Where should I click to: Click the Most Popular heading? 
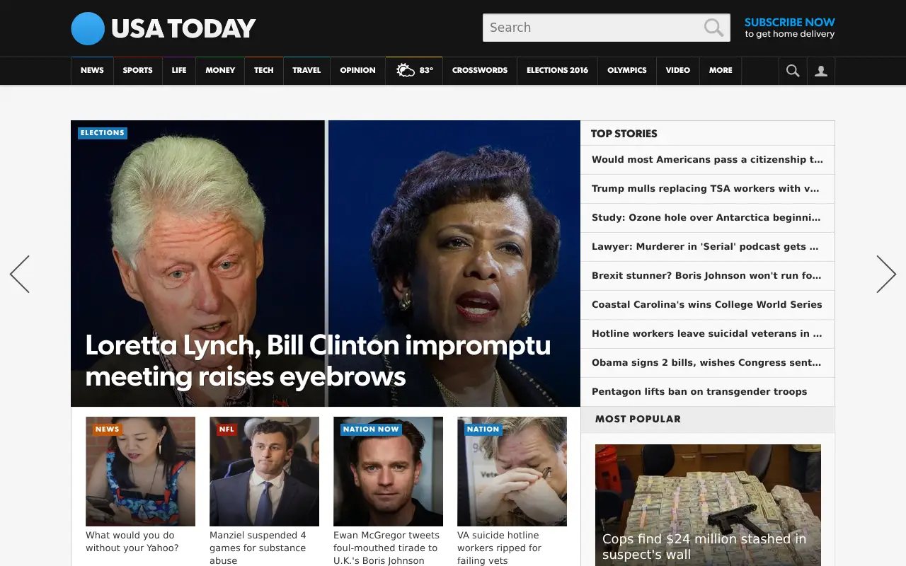click(x=638, y=419)
